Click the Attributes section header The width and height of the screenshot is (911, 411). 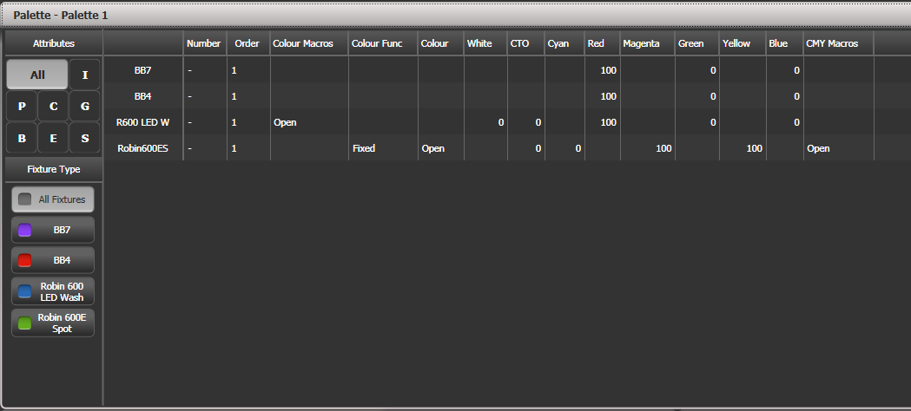[54, 43]
